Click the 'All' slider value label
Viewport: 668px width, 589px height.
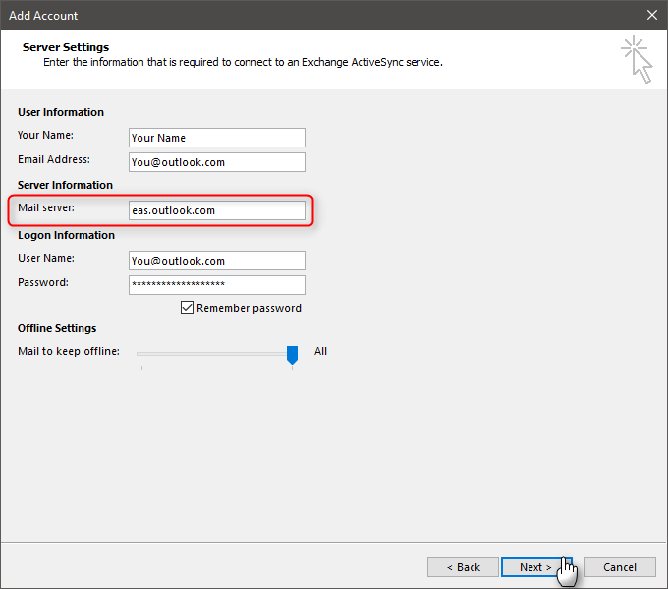(x=320, y=351)
